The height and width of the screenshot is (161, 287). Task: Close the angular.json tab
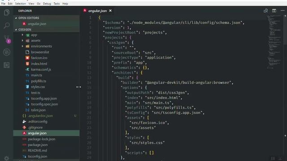click(110, 11)
